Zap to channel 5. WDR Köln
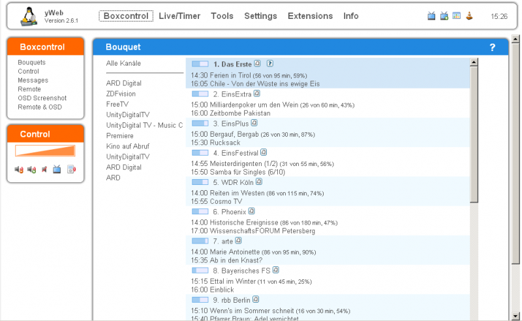Viewport: 522px width, 321px height. [x=234, y=183]
